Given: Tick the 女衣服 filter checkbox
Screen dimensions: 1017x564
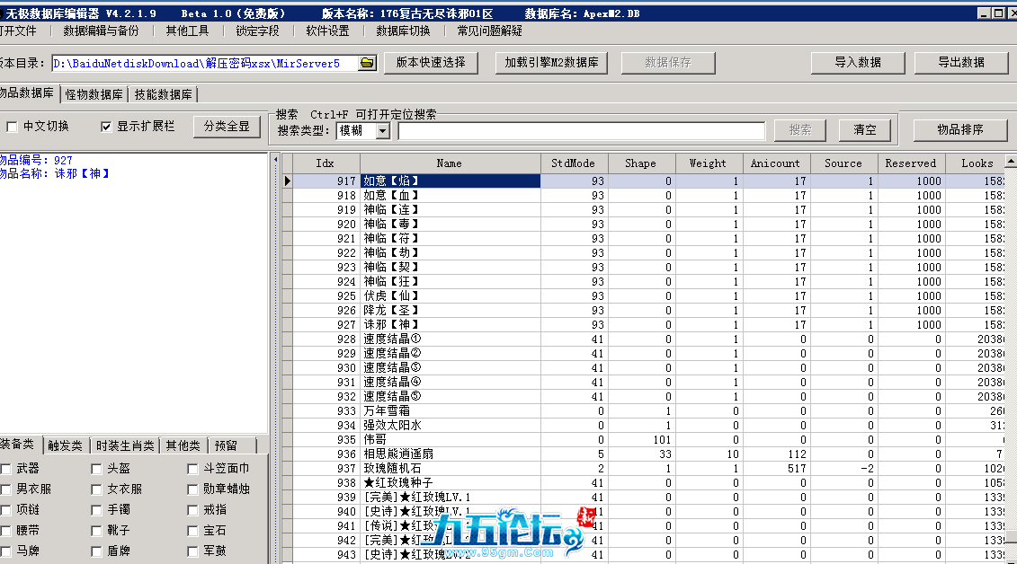Looking at the screenshot, I should click(x=96, y=489).
